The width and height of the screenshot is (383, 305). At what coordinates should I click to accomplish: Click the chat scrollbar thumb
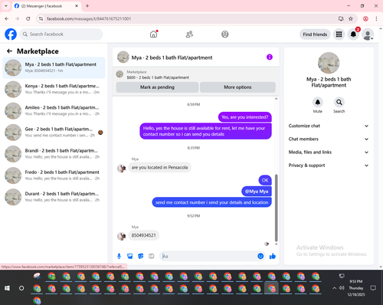pos(276,208)
